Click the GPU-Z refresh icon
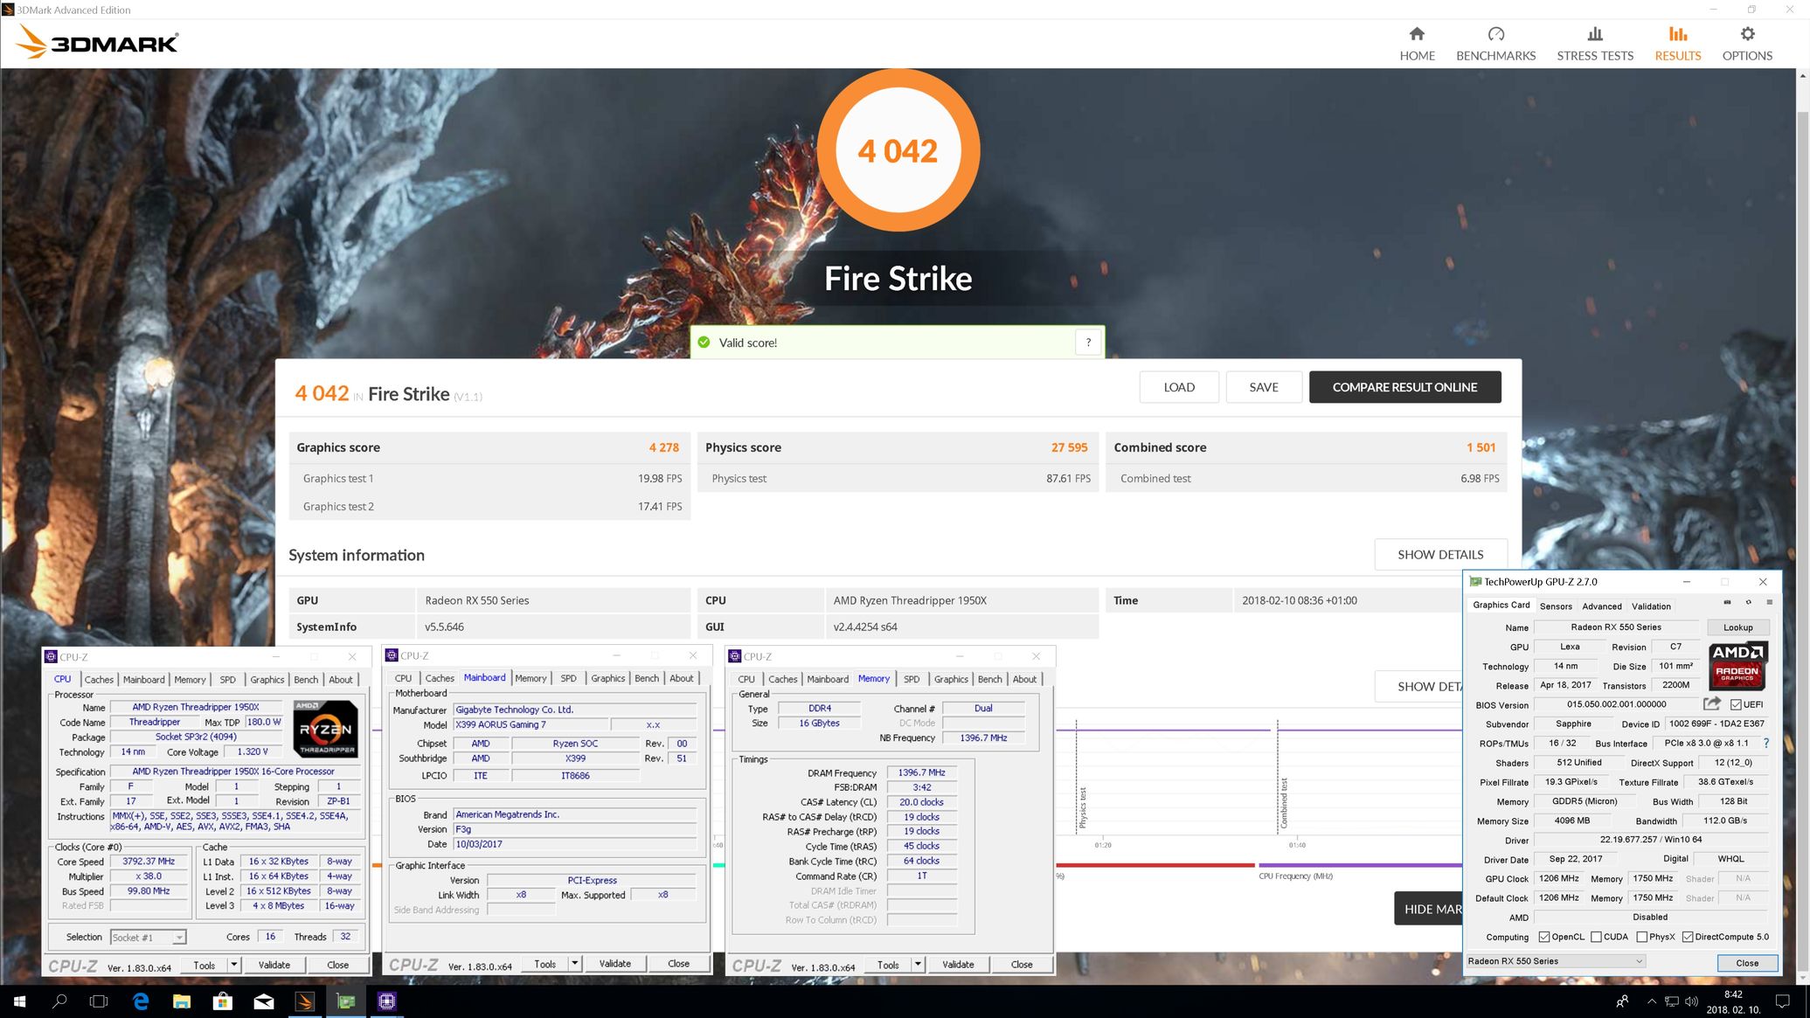The height and width of the screenshot is (1018, 1810). 1748,602
